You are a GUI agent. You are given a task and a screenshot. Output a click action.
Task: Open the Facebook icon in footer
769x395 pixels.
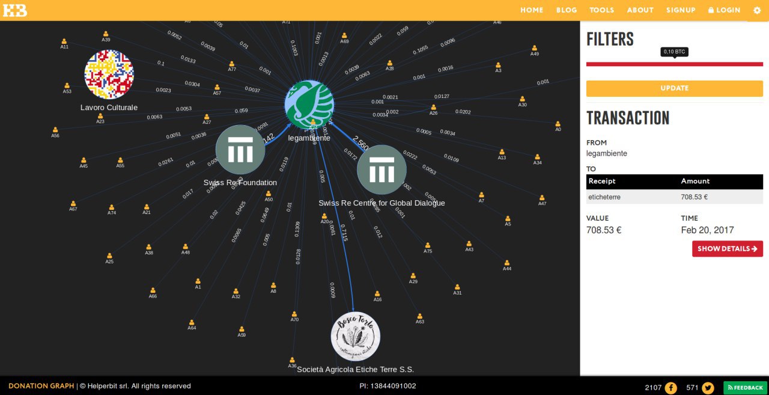[x=670, y=388]
